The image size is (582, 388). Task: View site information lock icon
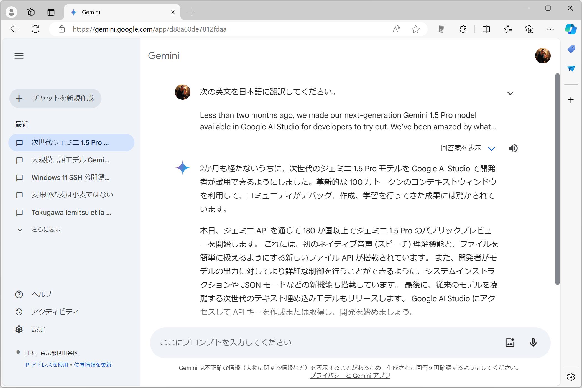pos(62,29)
